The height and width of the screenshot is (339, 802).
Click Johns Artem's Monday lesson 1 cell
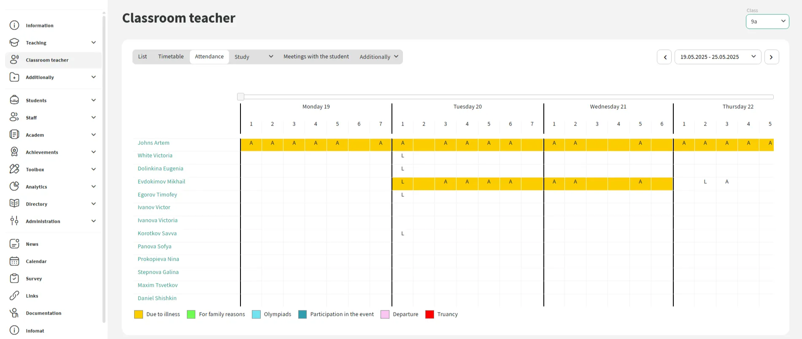point(251,143)
